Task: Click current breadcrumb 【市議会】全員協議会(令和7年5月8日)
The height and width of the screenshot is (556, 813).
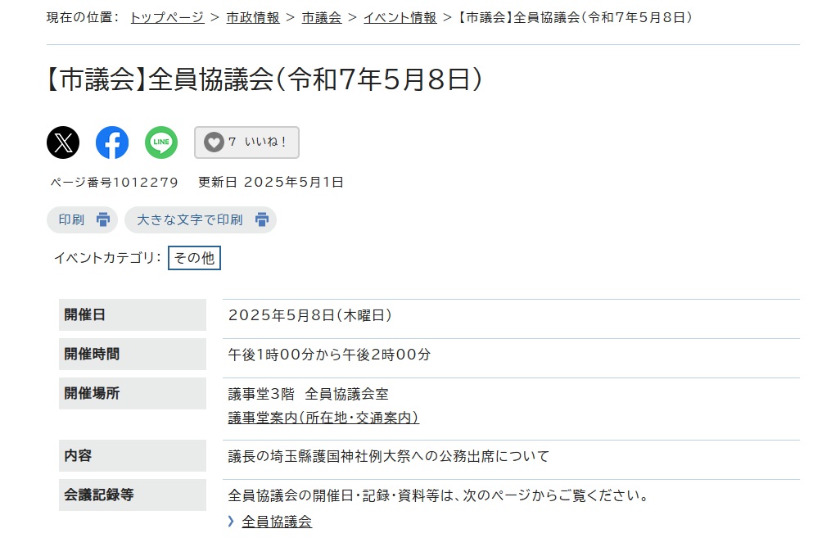Action: 575,18
